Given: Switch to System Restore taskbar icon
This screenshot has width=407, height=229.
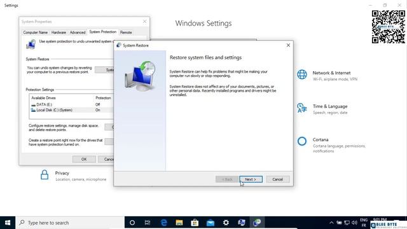Looking at the screenshot, I should pos(257,223).
